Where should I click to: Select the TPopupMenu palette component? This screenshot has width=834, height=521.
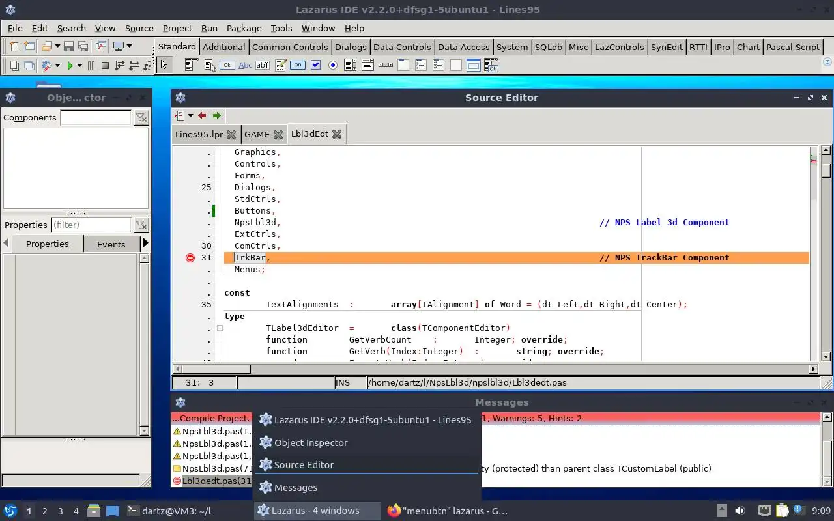tap(209, 64)
